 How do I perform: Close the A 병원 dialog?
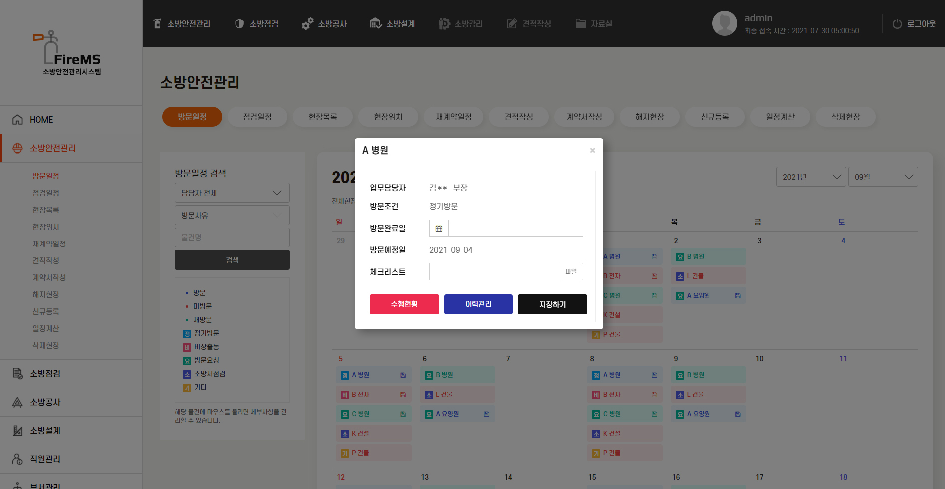tap(592, 150)
